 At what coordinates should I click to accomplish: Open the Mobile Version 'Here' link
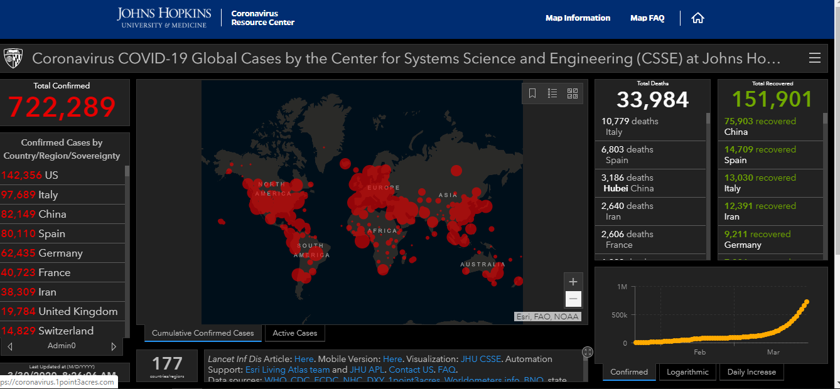(392, 360)
